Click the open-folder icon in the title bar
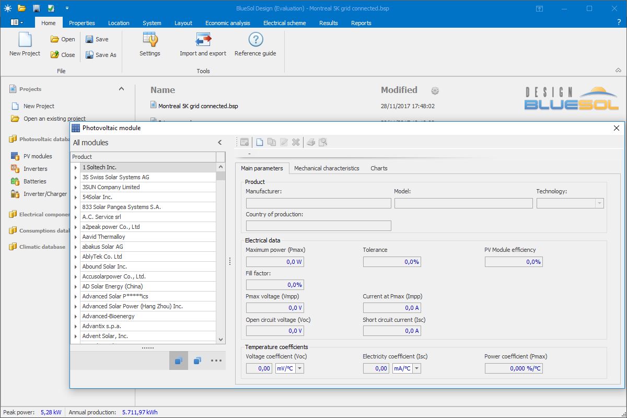This screenshot has width=627, height=418. (x=21, y=8)
